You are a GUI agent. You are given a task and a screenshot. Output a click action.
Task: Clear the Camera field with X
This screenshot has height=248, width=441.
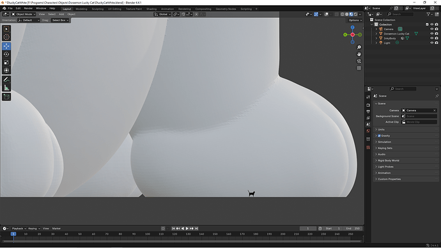434,111
